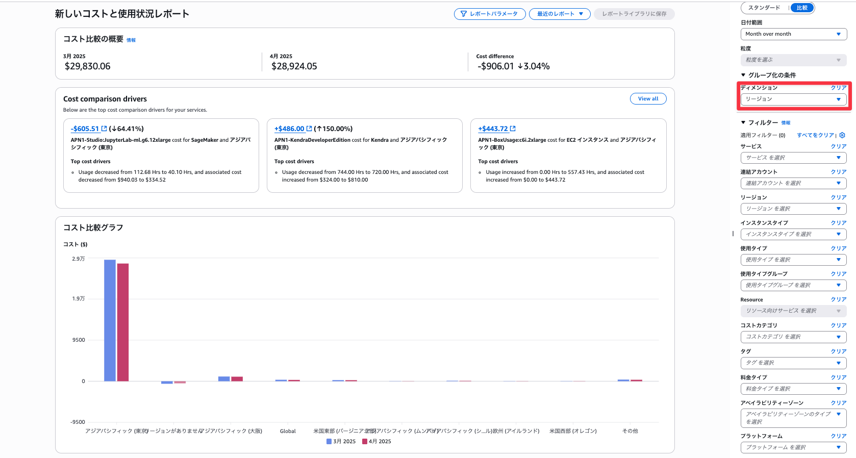Clear the 使用タイプ filter
Viewport: 856px width, 458px height.
point(838,248)
